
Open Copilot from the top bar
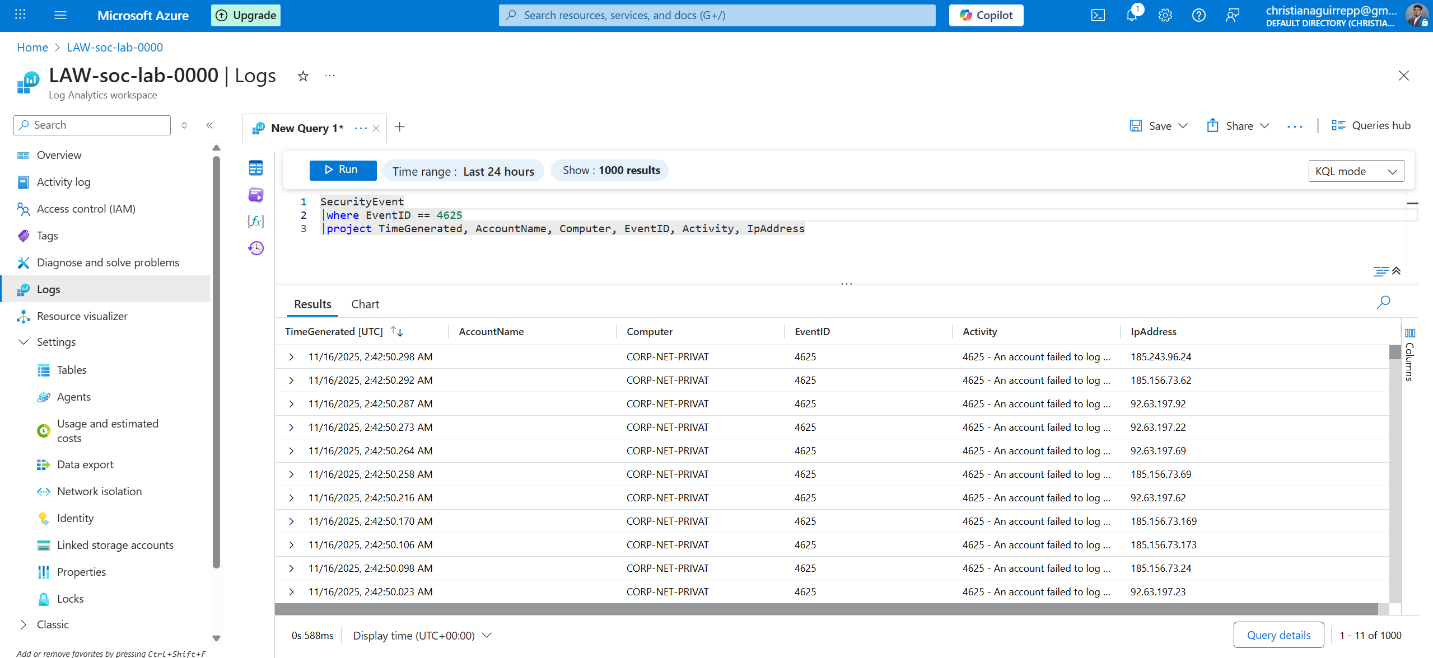coord(986,15)
